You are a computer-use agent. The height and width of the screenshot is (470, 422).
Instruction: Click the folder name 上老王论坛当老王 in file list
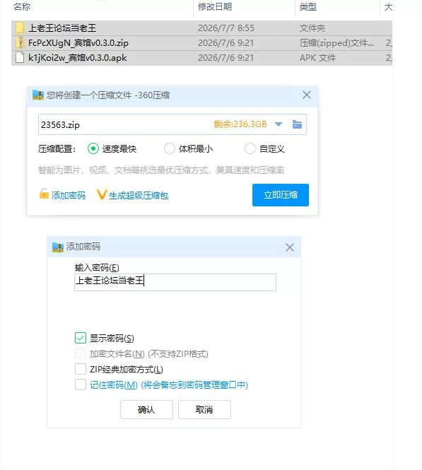coord(62,28)
